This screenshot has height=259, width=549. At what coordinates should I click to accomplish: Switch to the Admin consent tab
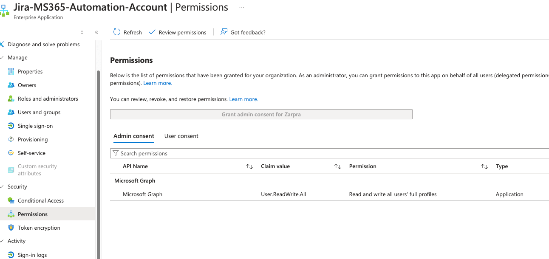(134, 136)
